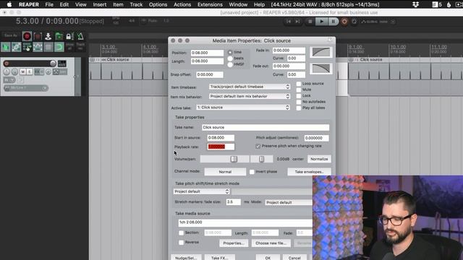This screenshot has height=260, width=463.
Task: Toggle the transport repeat loop button
Action: tap(354, 21)
